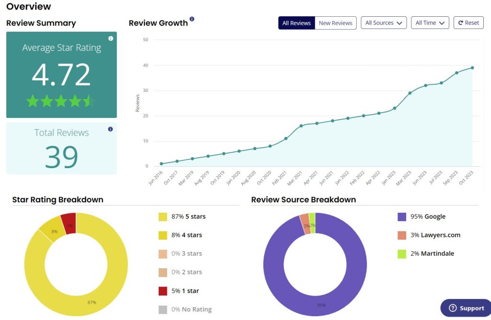
Task: Switch to New Reviews view
Action: point(335,23)
